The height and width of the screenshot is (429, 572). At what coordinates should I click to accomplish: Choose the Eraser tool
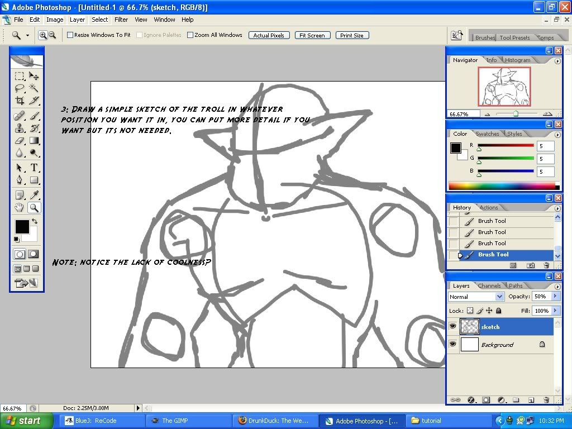20,141
